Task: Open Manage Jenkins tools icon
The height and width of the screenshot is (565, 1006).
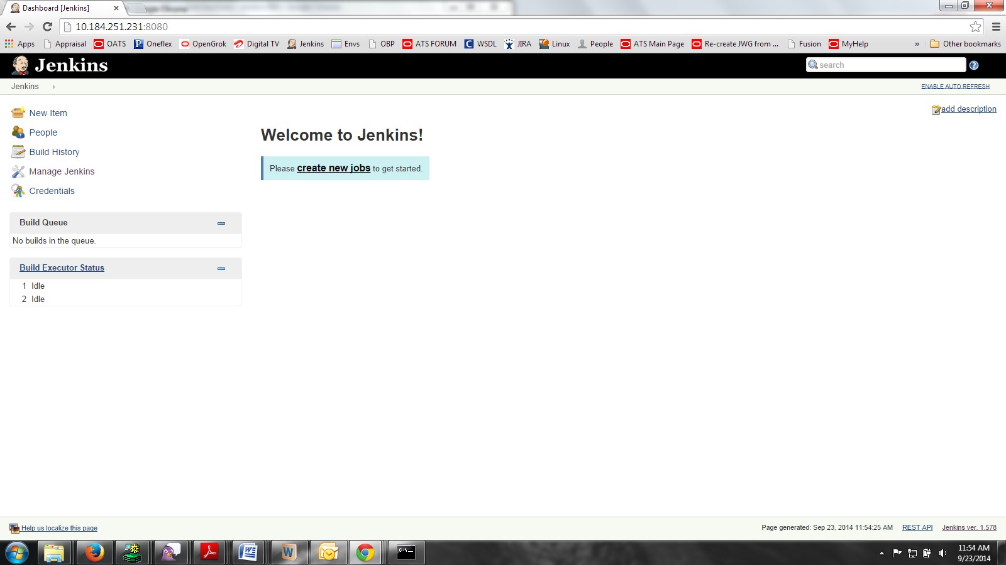Action: [18, 171]
